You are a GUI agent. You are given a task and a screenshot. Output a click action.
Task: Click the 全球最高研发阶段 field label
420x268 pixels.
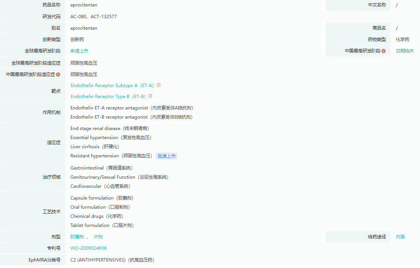point(43,51)
